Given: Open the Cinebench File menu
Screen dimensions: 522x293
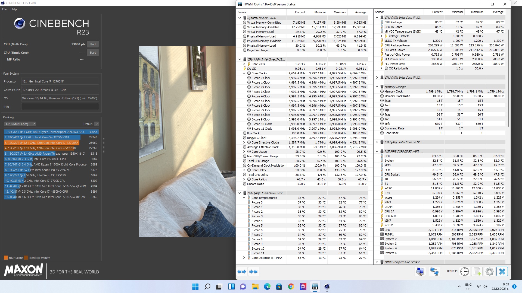Looking at the screenshot, I should [x=4, y=9].
